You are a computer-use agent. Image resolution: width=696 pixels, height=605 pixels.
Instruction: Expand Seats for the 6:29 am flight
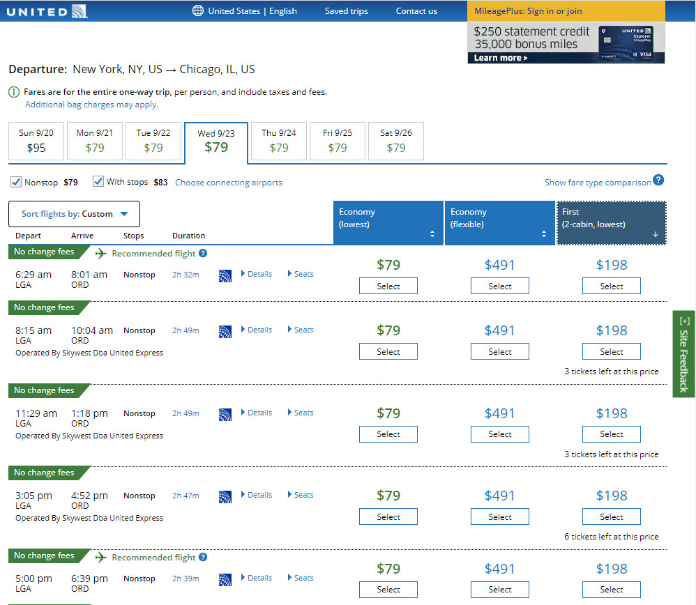301,274
